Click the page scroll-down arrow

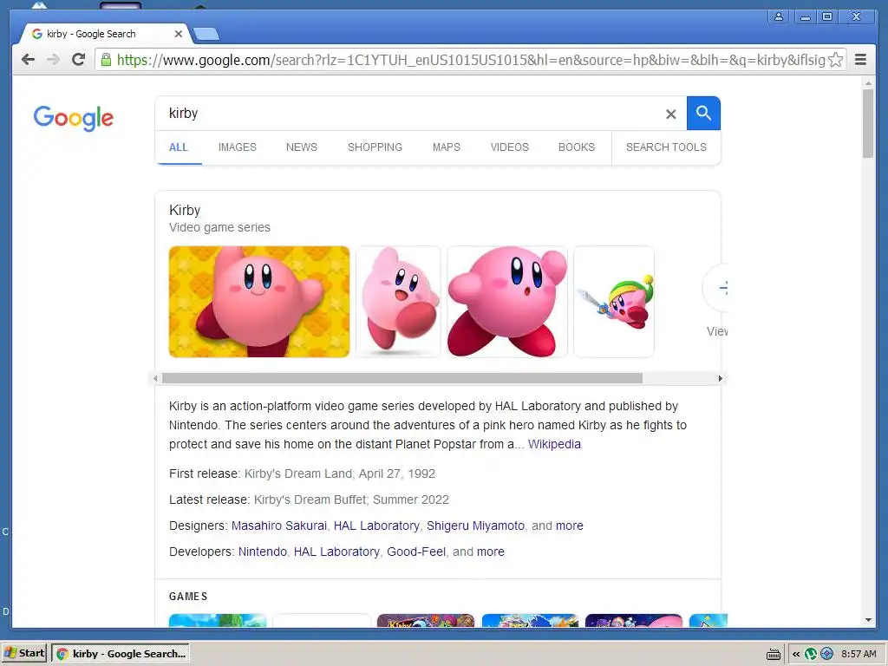tap(868, 620)
